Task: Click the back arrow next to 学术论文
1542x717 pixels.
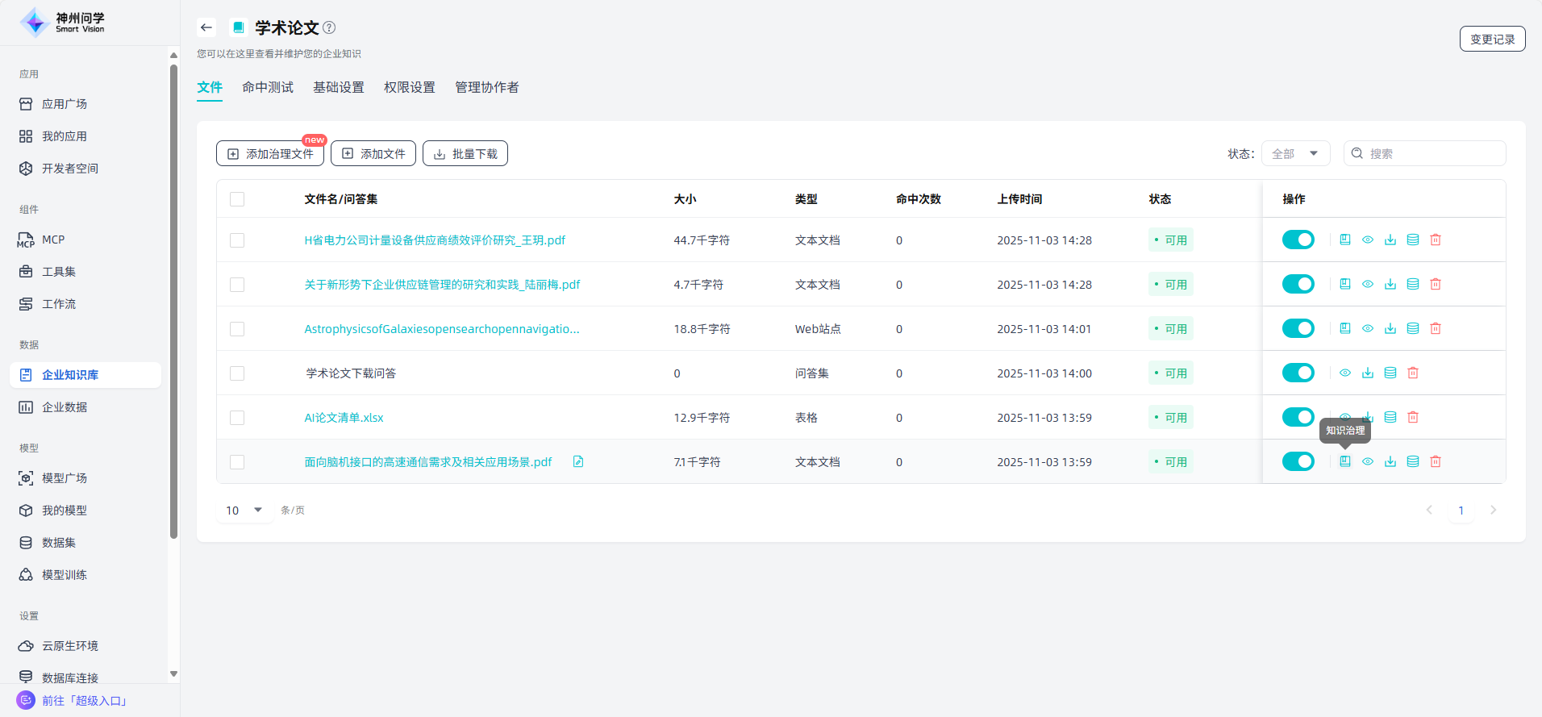Action: tap(206, 27)
